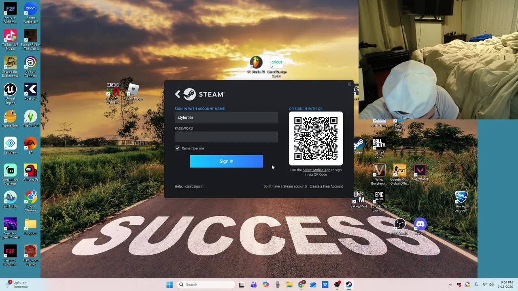Open TunnelBear desktop shortcut
This screenshot has height=291, width=518.
coord(10,119)
